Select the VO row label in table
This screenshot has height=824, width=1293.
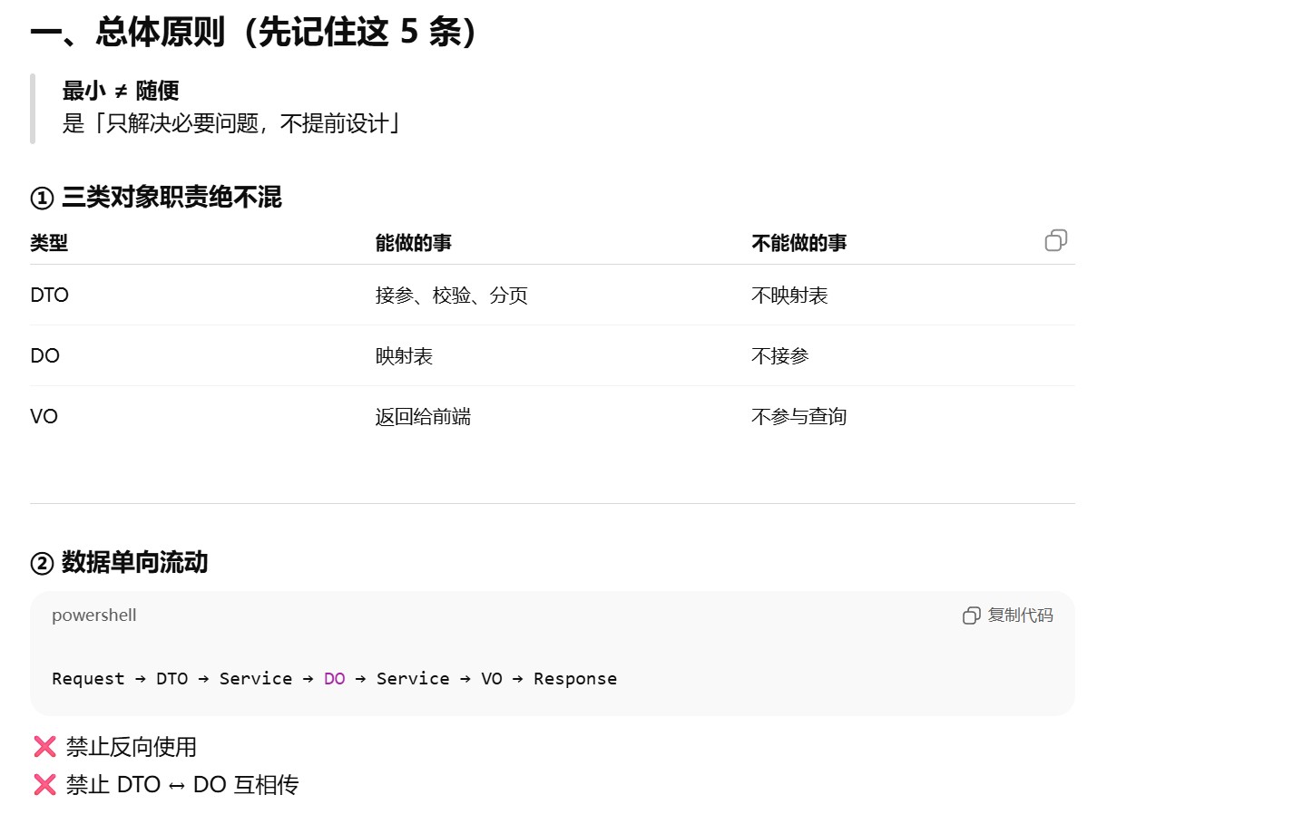click(x=44, y=417)
